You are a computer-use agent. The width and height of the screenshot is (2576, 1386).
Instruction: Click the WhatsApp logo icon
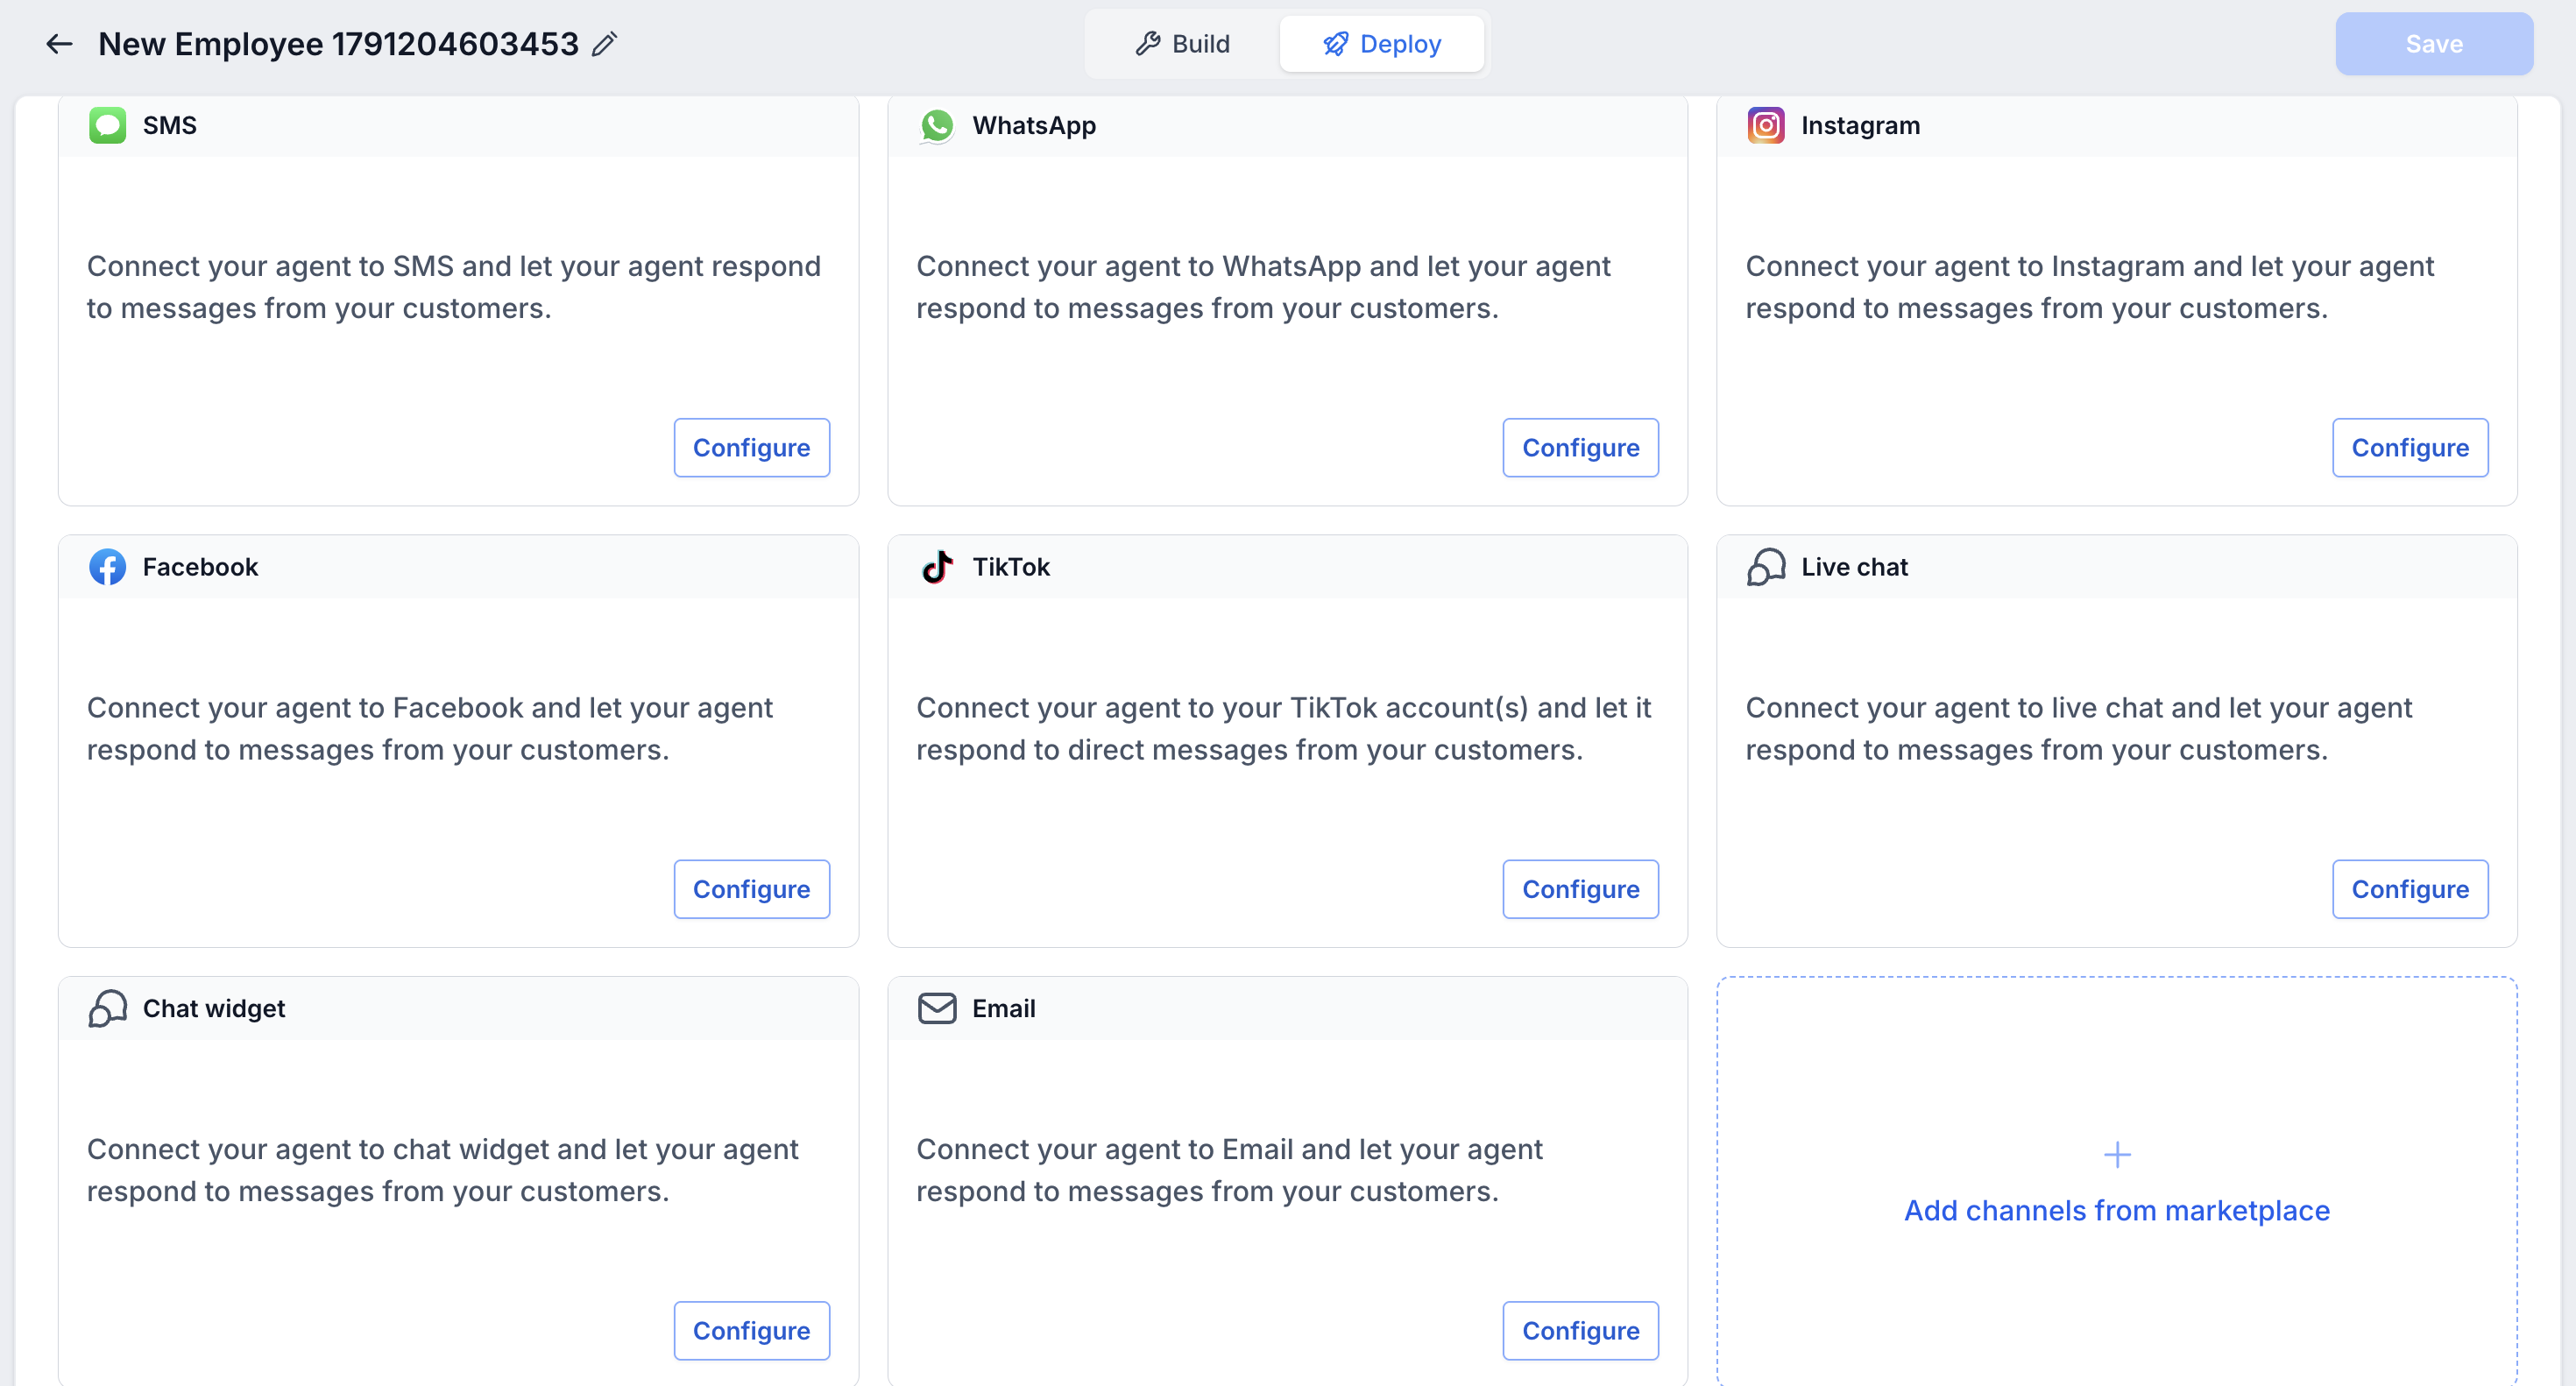pos(937,125)
